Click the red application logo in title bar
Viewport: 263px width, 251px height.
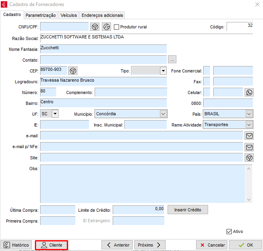(x=4, y=4)
